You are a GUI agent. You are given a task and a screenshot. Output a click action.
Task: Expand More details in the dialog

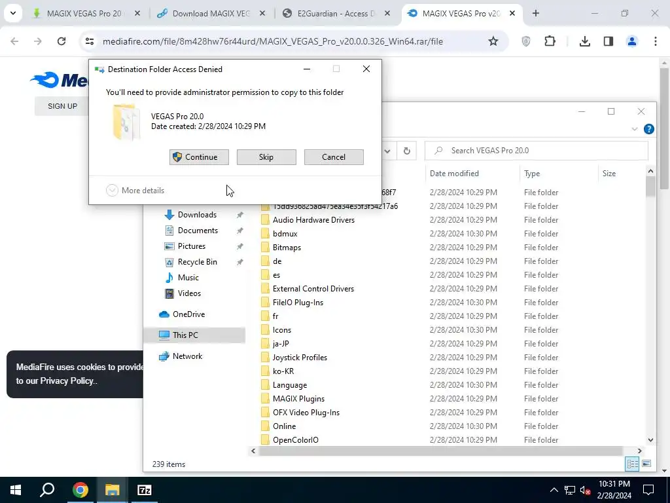tap(135, 191)
